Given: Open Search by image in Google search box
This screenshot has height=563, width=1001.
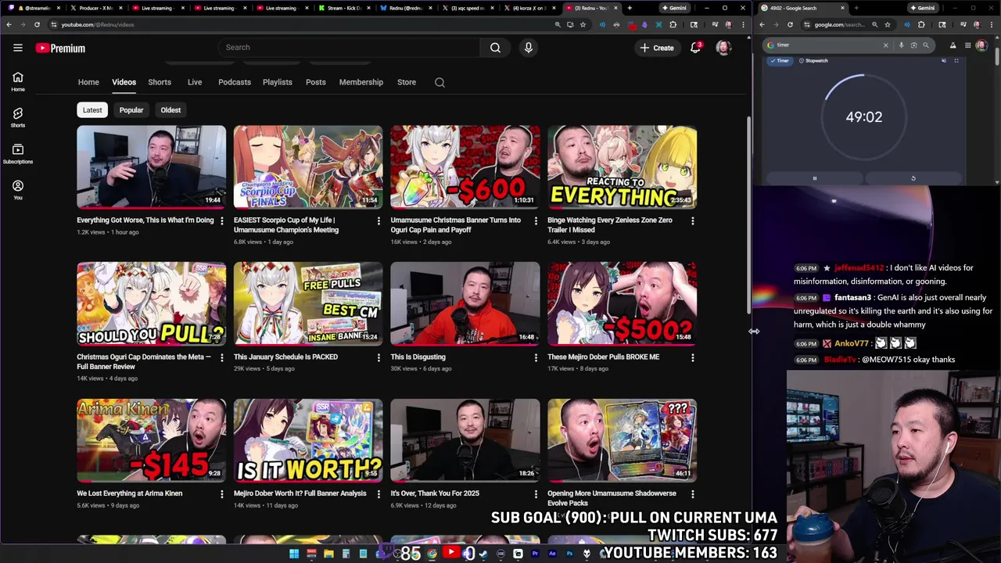Looking at the screenshot, I should pos(913,45).
